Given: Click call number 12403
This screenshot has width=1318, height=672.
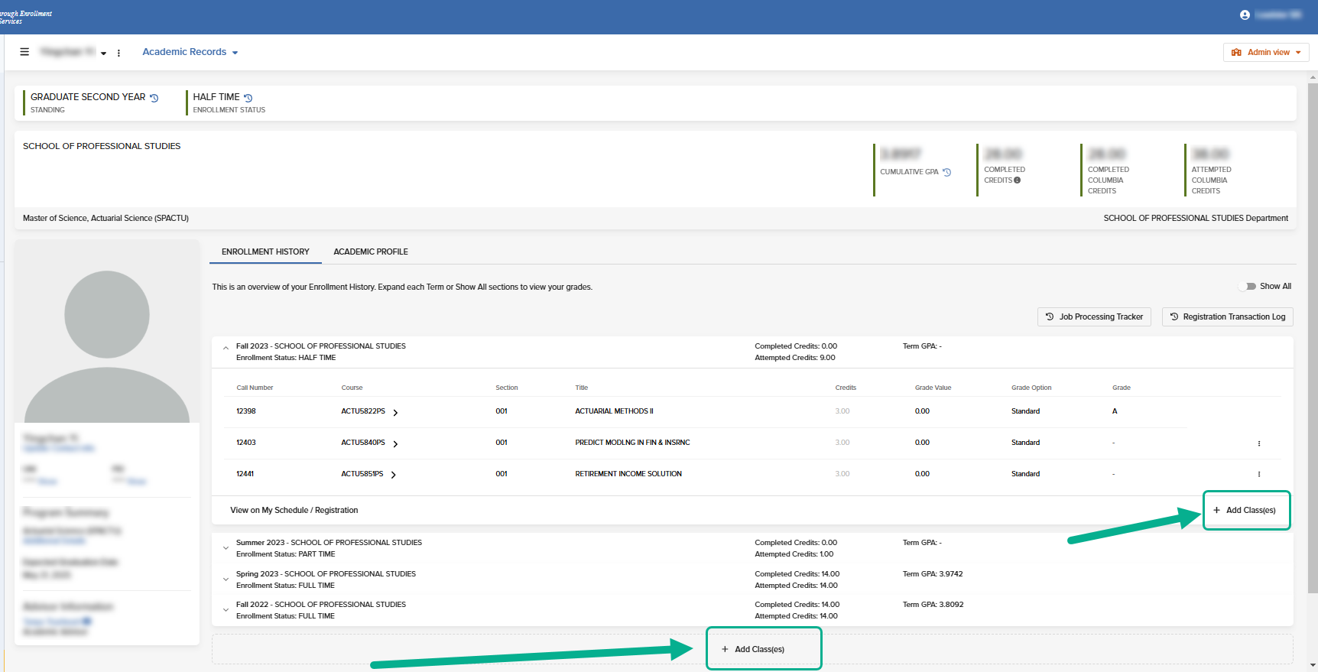Looking at the screenshot, I should 246,443.
